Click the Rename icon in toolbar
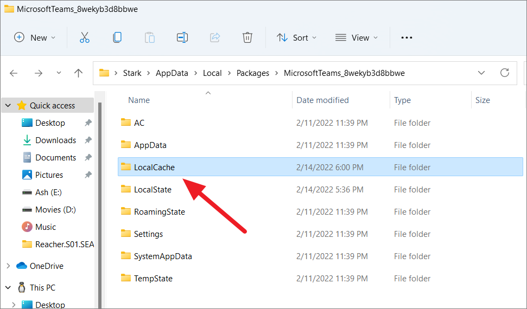This screenshot has height=309, width=527. coord(182,37)
